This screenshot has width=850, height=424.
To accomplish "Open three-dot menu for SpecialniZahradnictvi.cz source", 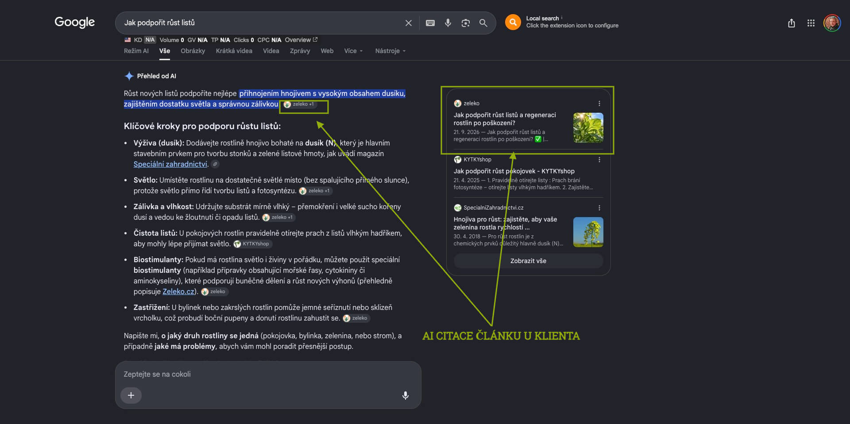I will click(599, 208).
